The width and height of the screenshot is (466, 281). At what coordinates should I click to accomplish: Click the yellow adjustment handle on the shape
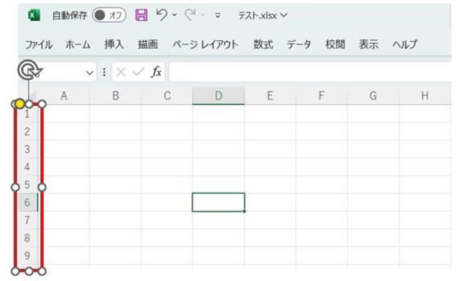pos(19,104)
